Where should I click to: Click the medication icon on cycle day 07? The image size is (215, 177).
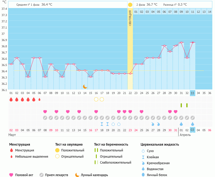(45, 118)
